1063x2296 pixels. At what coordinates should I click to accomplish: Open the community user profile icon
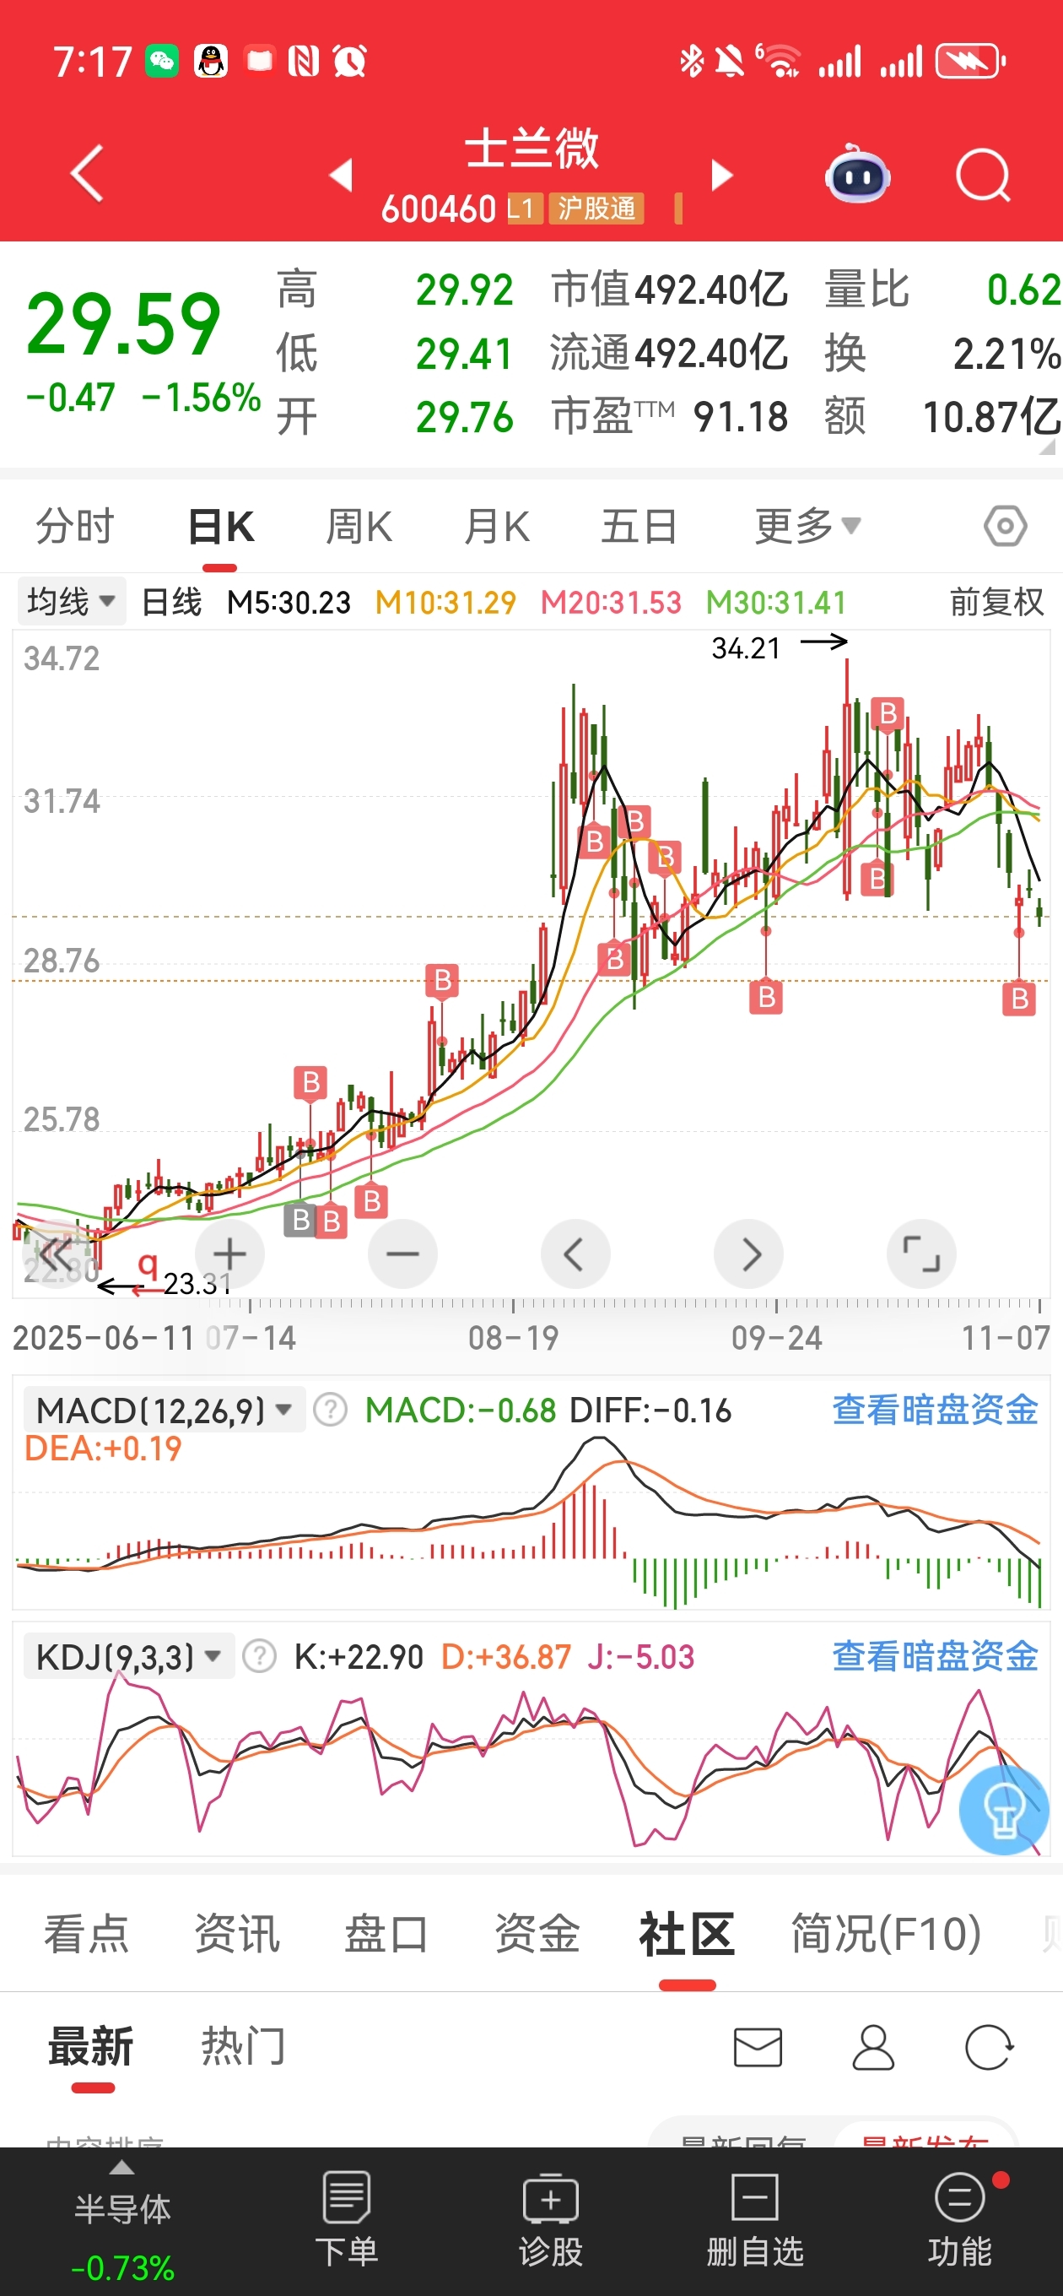click(x=873, y=2047)
